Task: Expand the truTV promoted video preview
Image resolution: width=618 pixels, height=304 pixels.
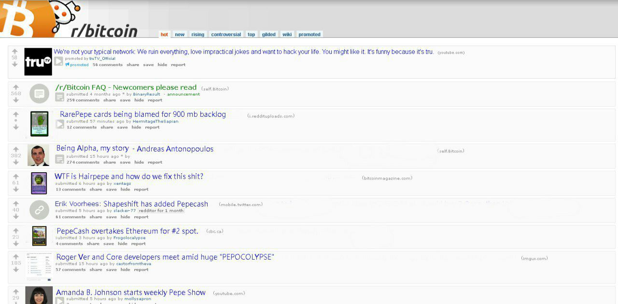Action: click(x=58, y=61)
